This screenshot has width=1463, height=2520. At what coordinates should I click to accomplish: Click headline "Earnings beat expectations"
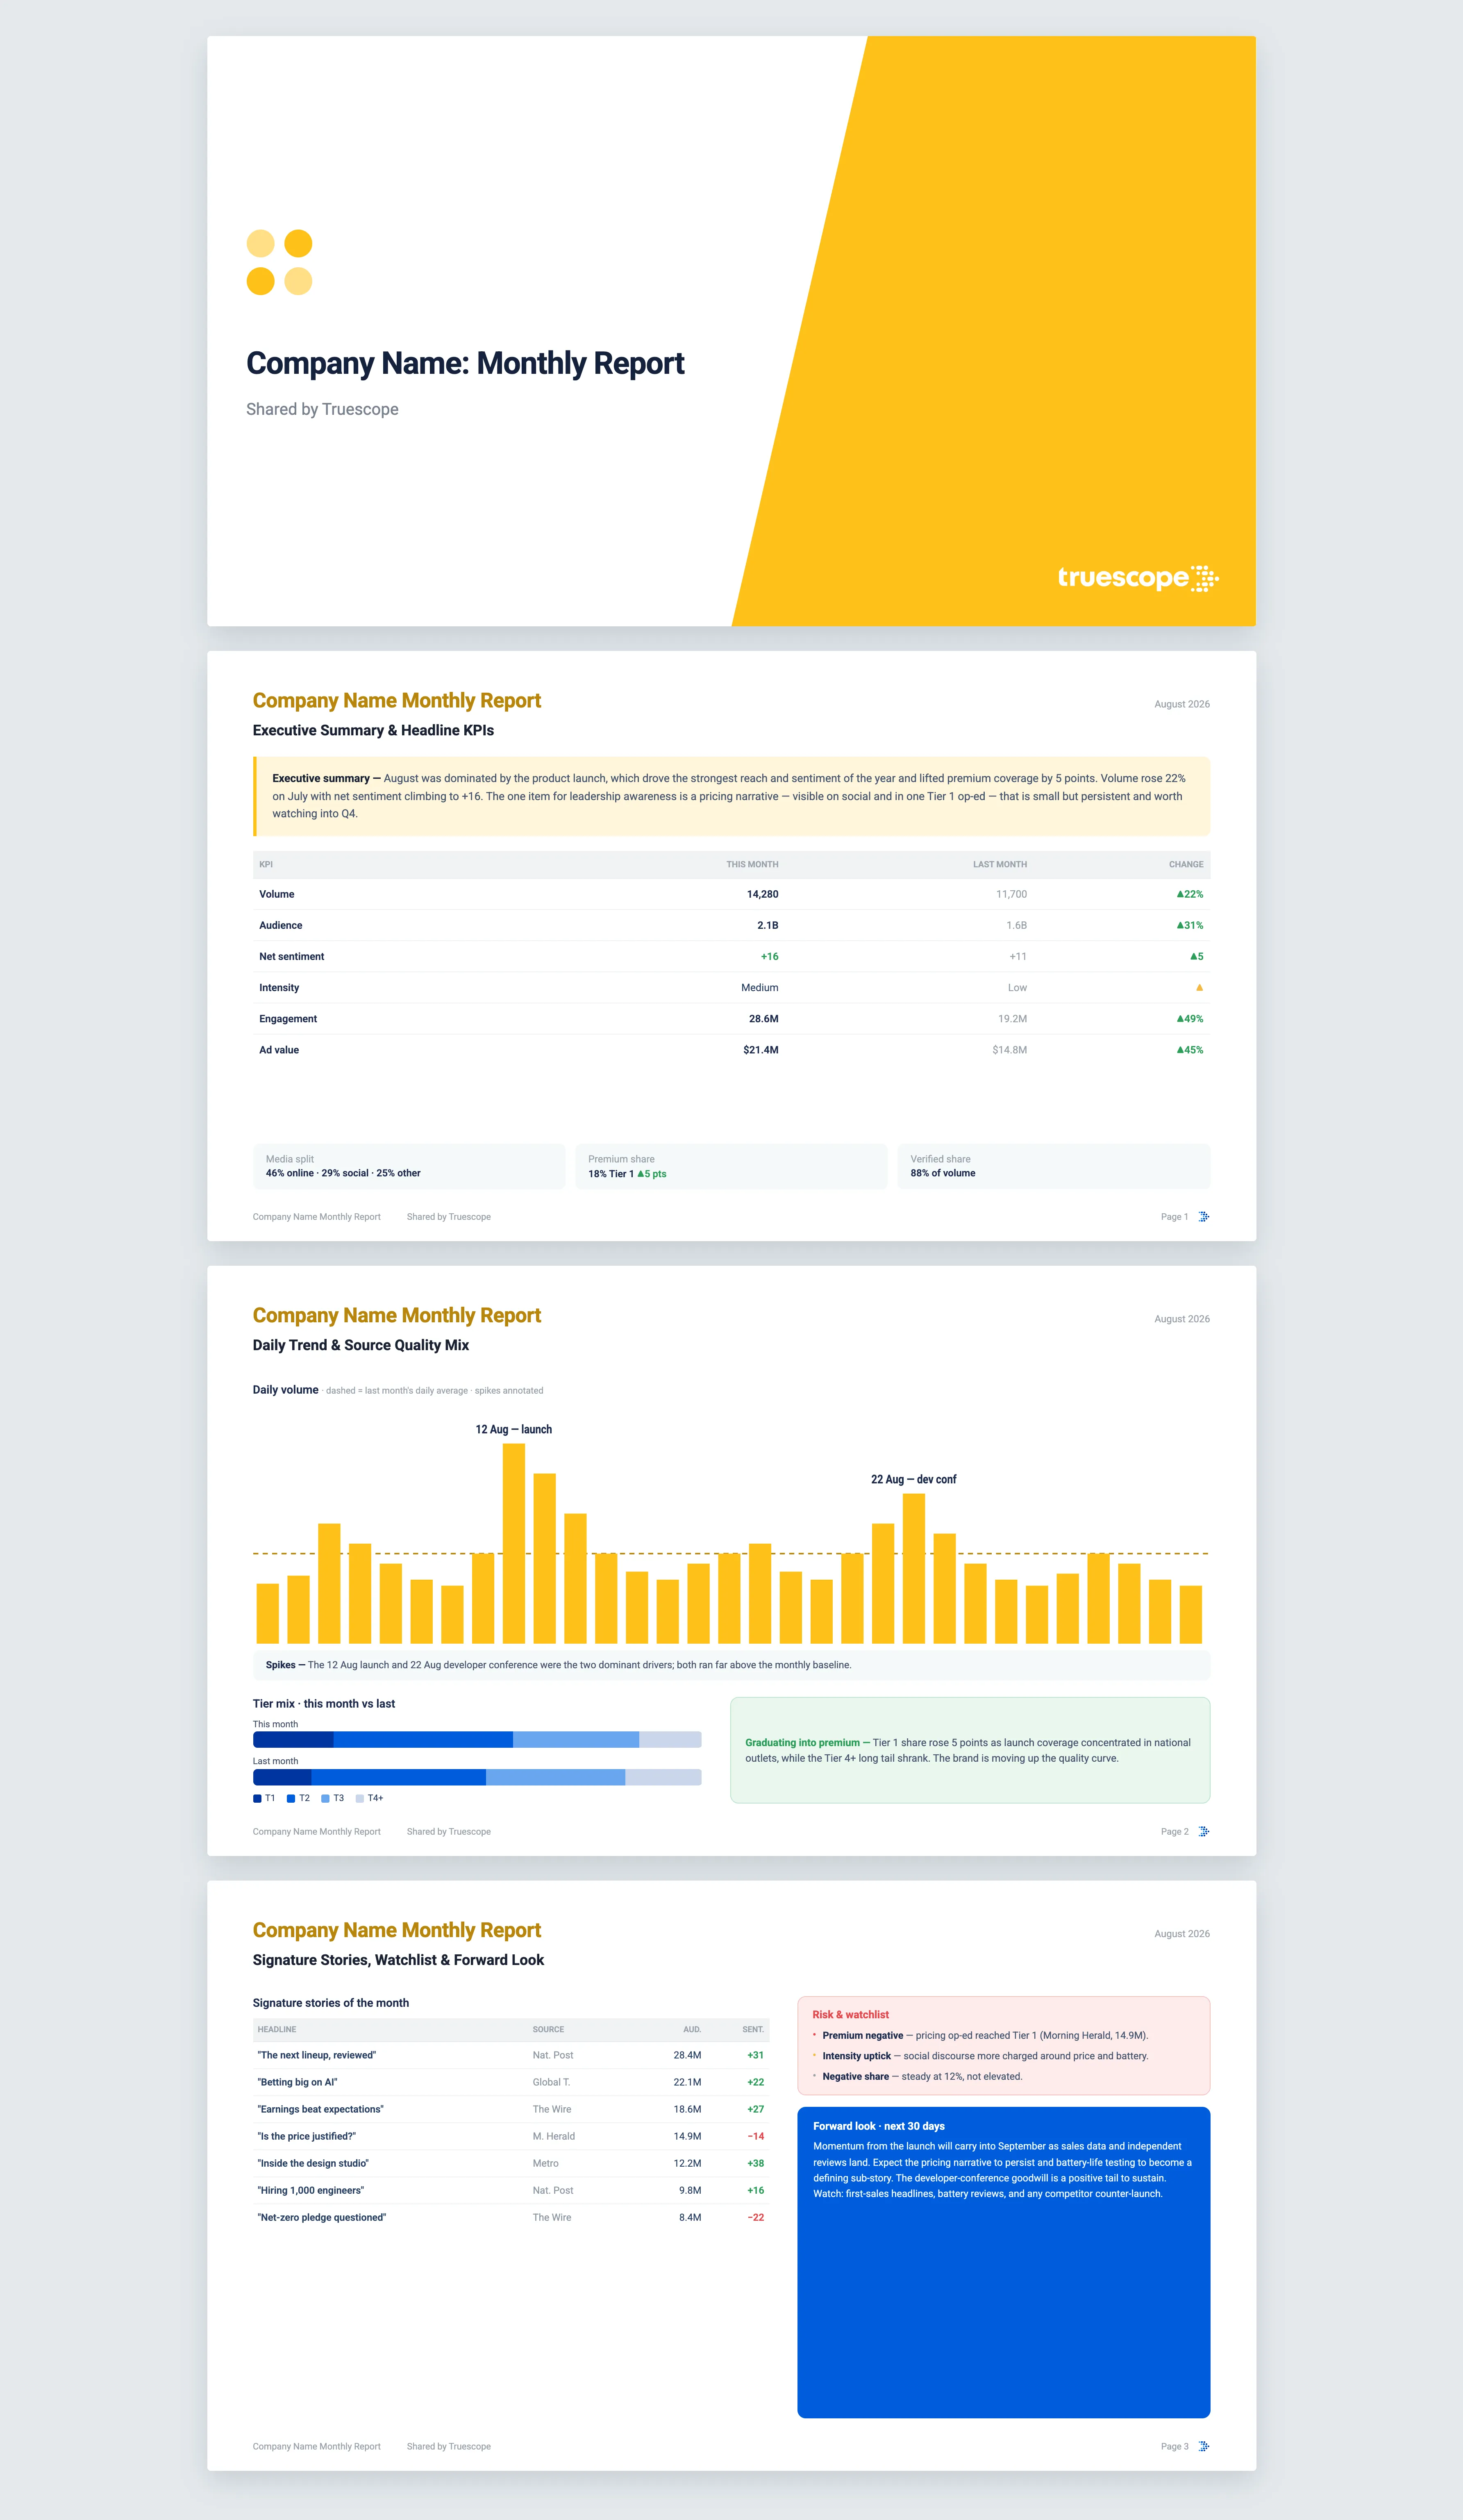coord(321,2109)
